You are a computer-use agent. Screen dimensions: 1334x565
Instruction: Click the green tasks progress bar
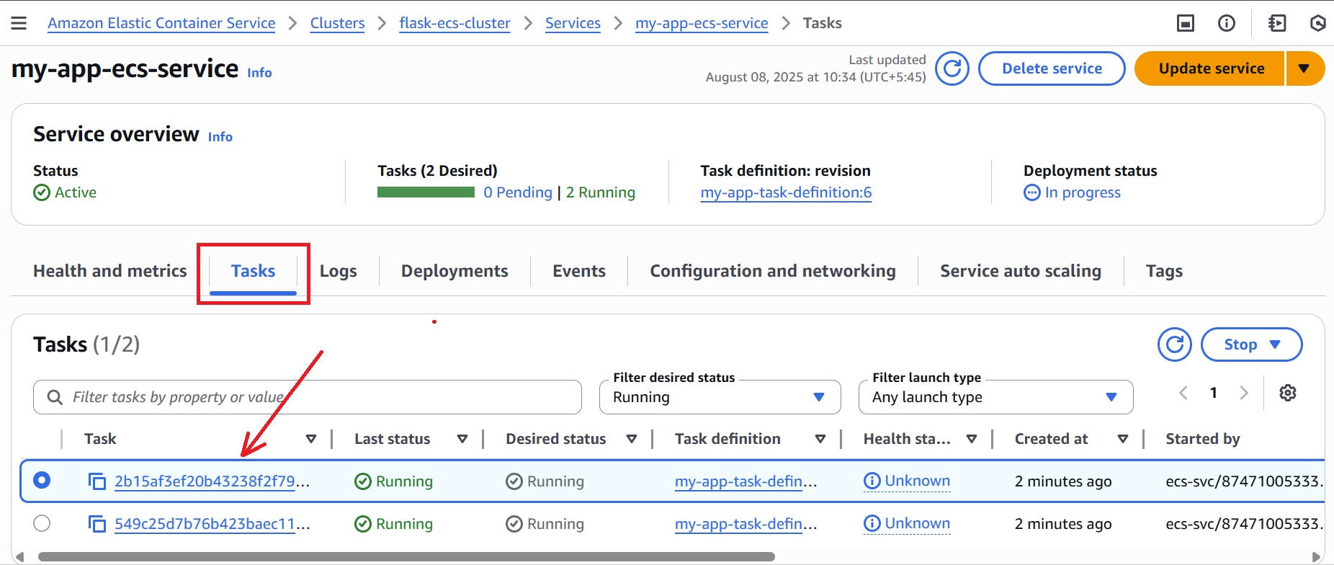tap(426, 192)
